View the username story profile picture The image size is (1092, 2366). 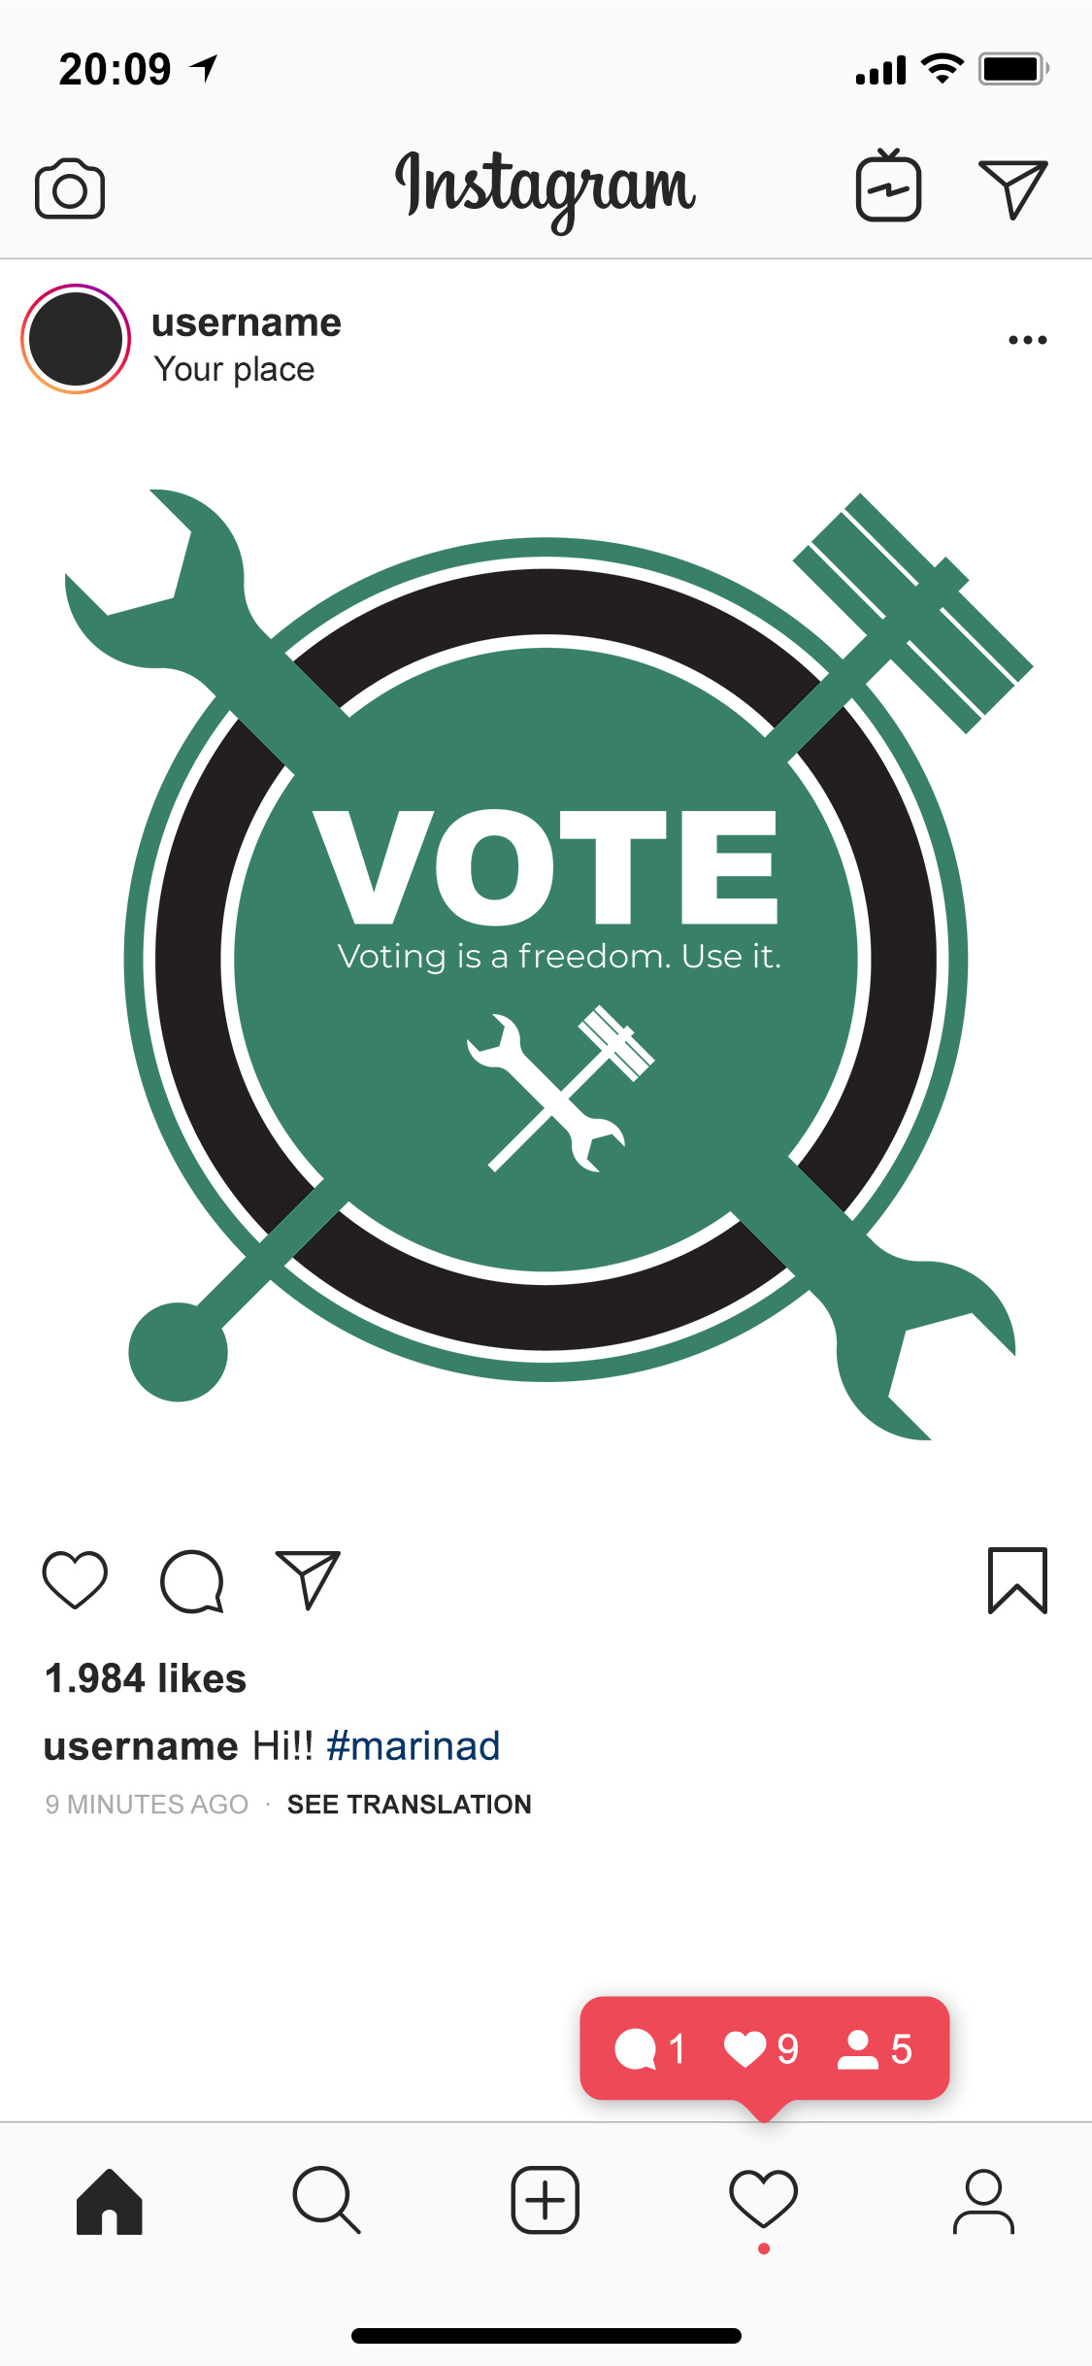tap(76, 339)
